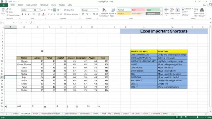Click the Sign in link

205,5
